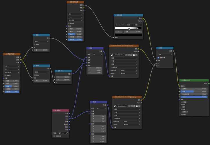Toggle fake user shield in upper image texture node

[x=129, y=55]
